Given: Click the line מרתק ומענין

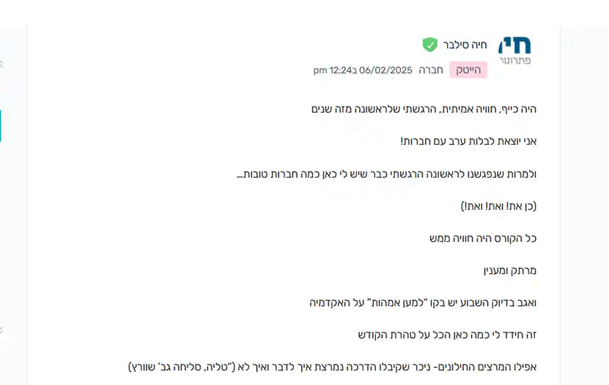Looking at the screenshot, I should pyautogui.click(x=510, y=270).
